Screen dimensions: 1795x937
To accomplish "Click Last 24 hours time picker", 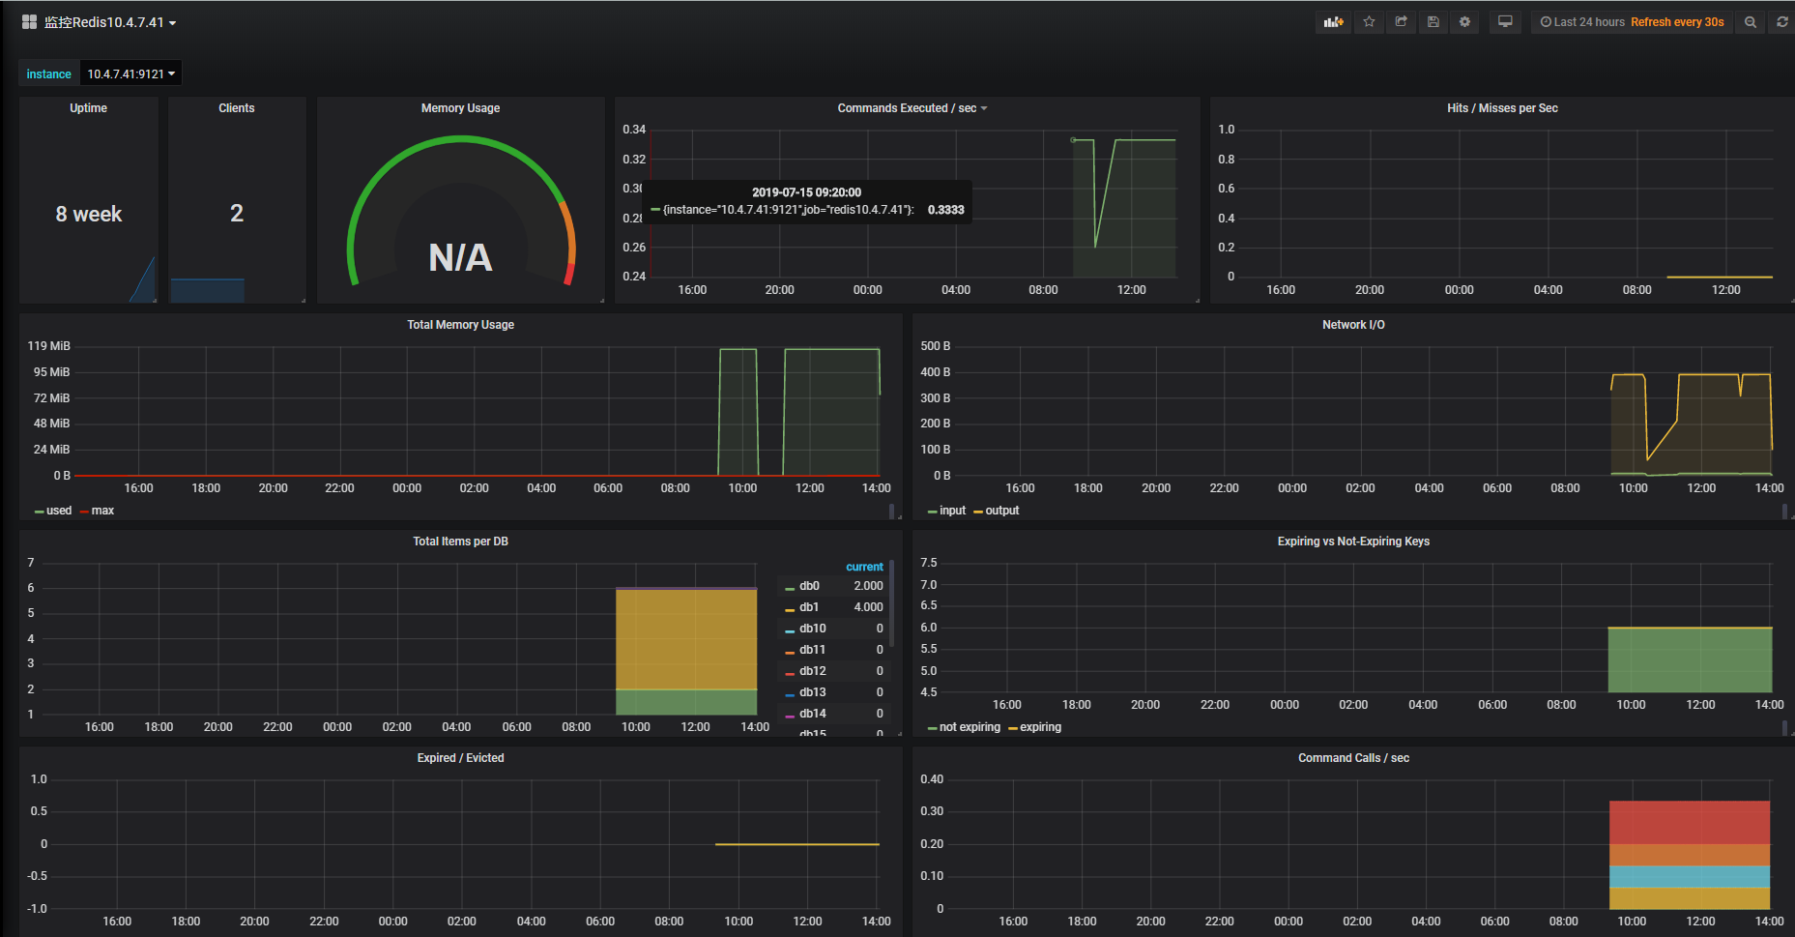I will tap(1588, 21).
